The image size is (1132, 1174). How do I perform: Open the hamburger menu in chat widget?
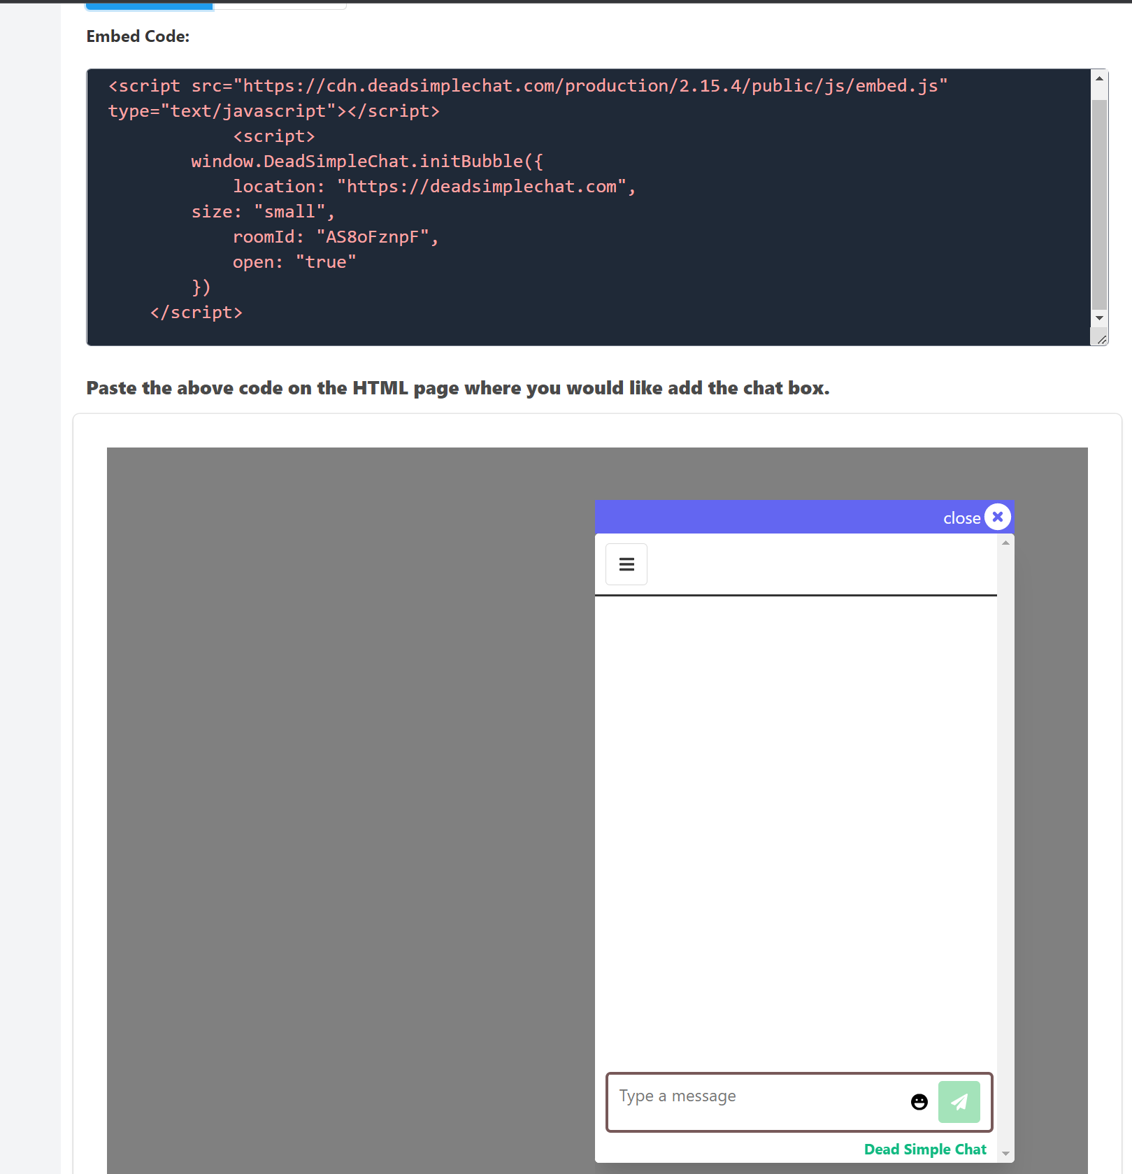pyautogui.click(x=626, y=564)
